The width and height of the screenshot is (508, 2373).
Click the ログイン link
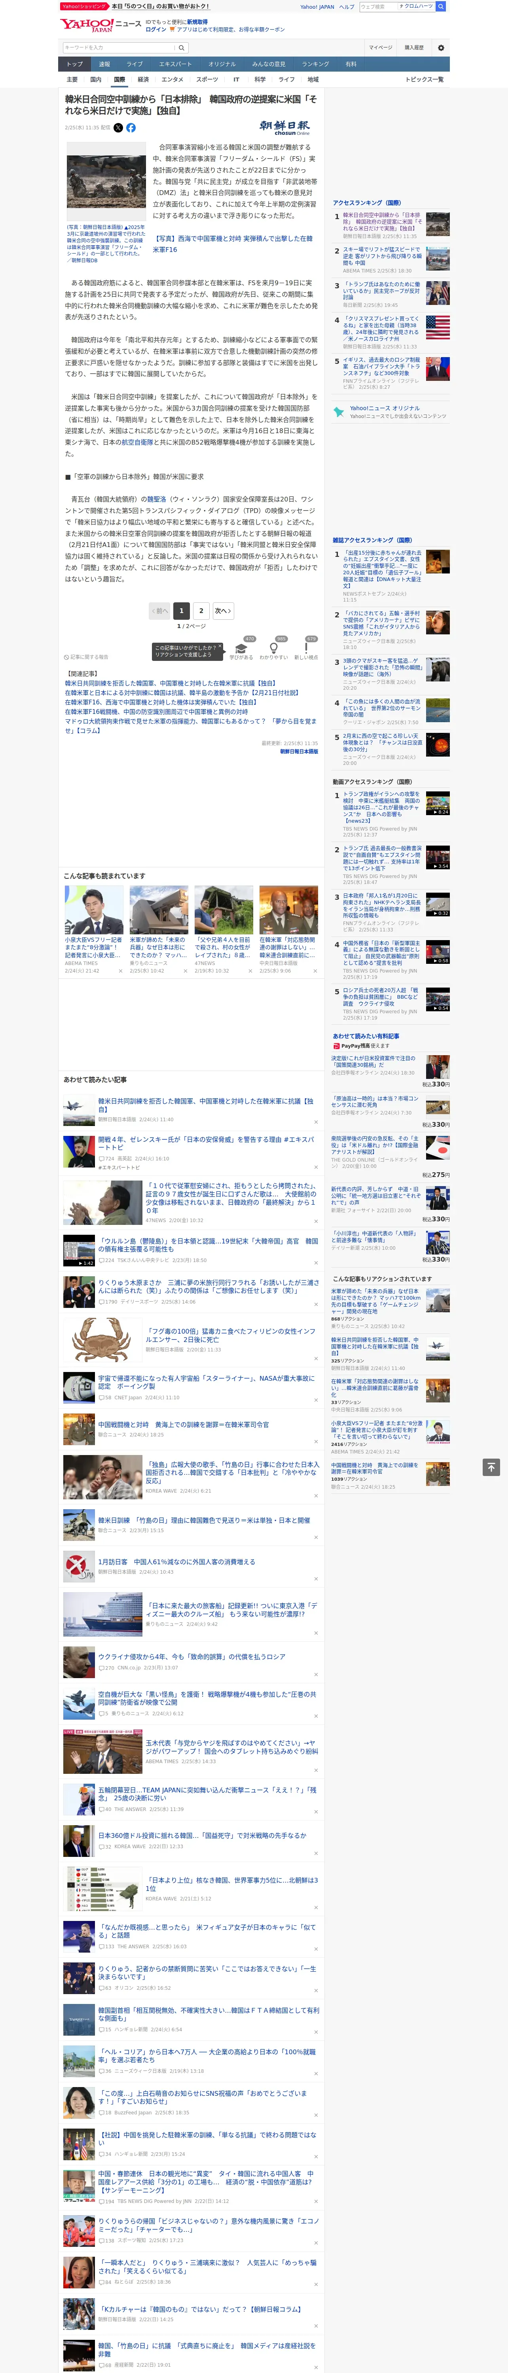pyautogui.click(x=156, y=30)
